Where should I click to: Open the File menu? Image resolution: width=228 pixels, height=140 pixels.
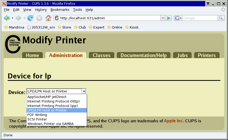coord(7,10)
